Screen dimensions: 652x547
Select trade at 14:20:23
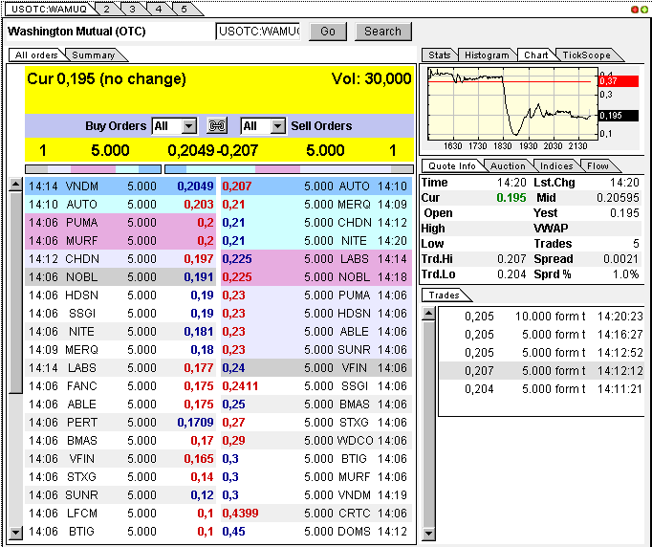pyautogui.click(x=542, y=317)
